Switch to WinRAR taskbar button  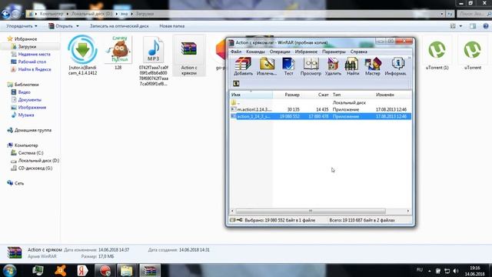pyautogui.click(x=150, y=270)
